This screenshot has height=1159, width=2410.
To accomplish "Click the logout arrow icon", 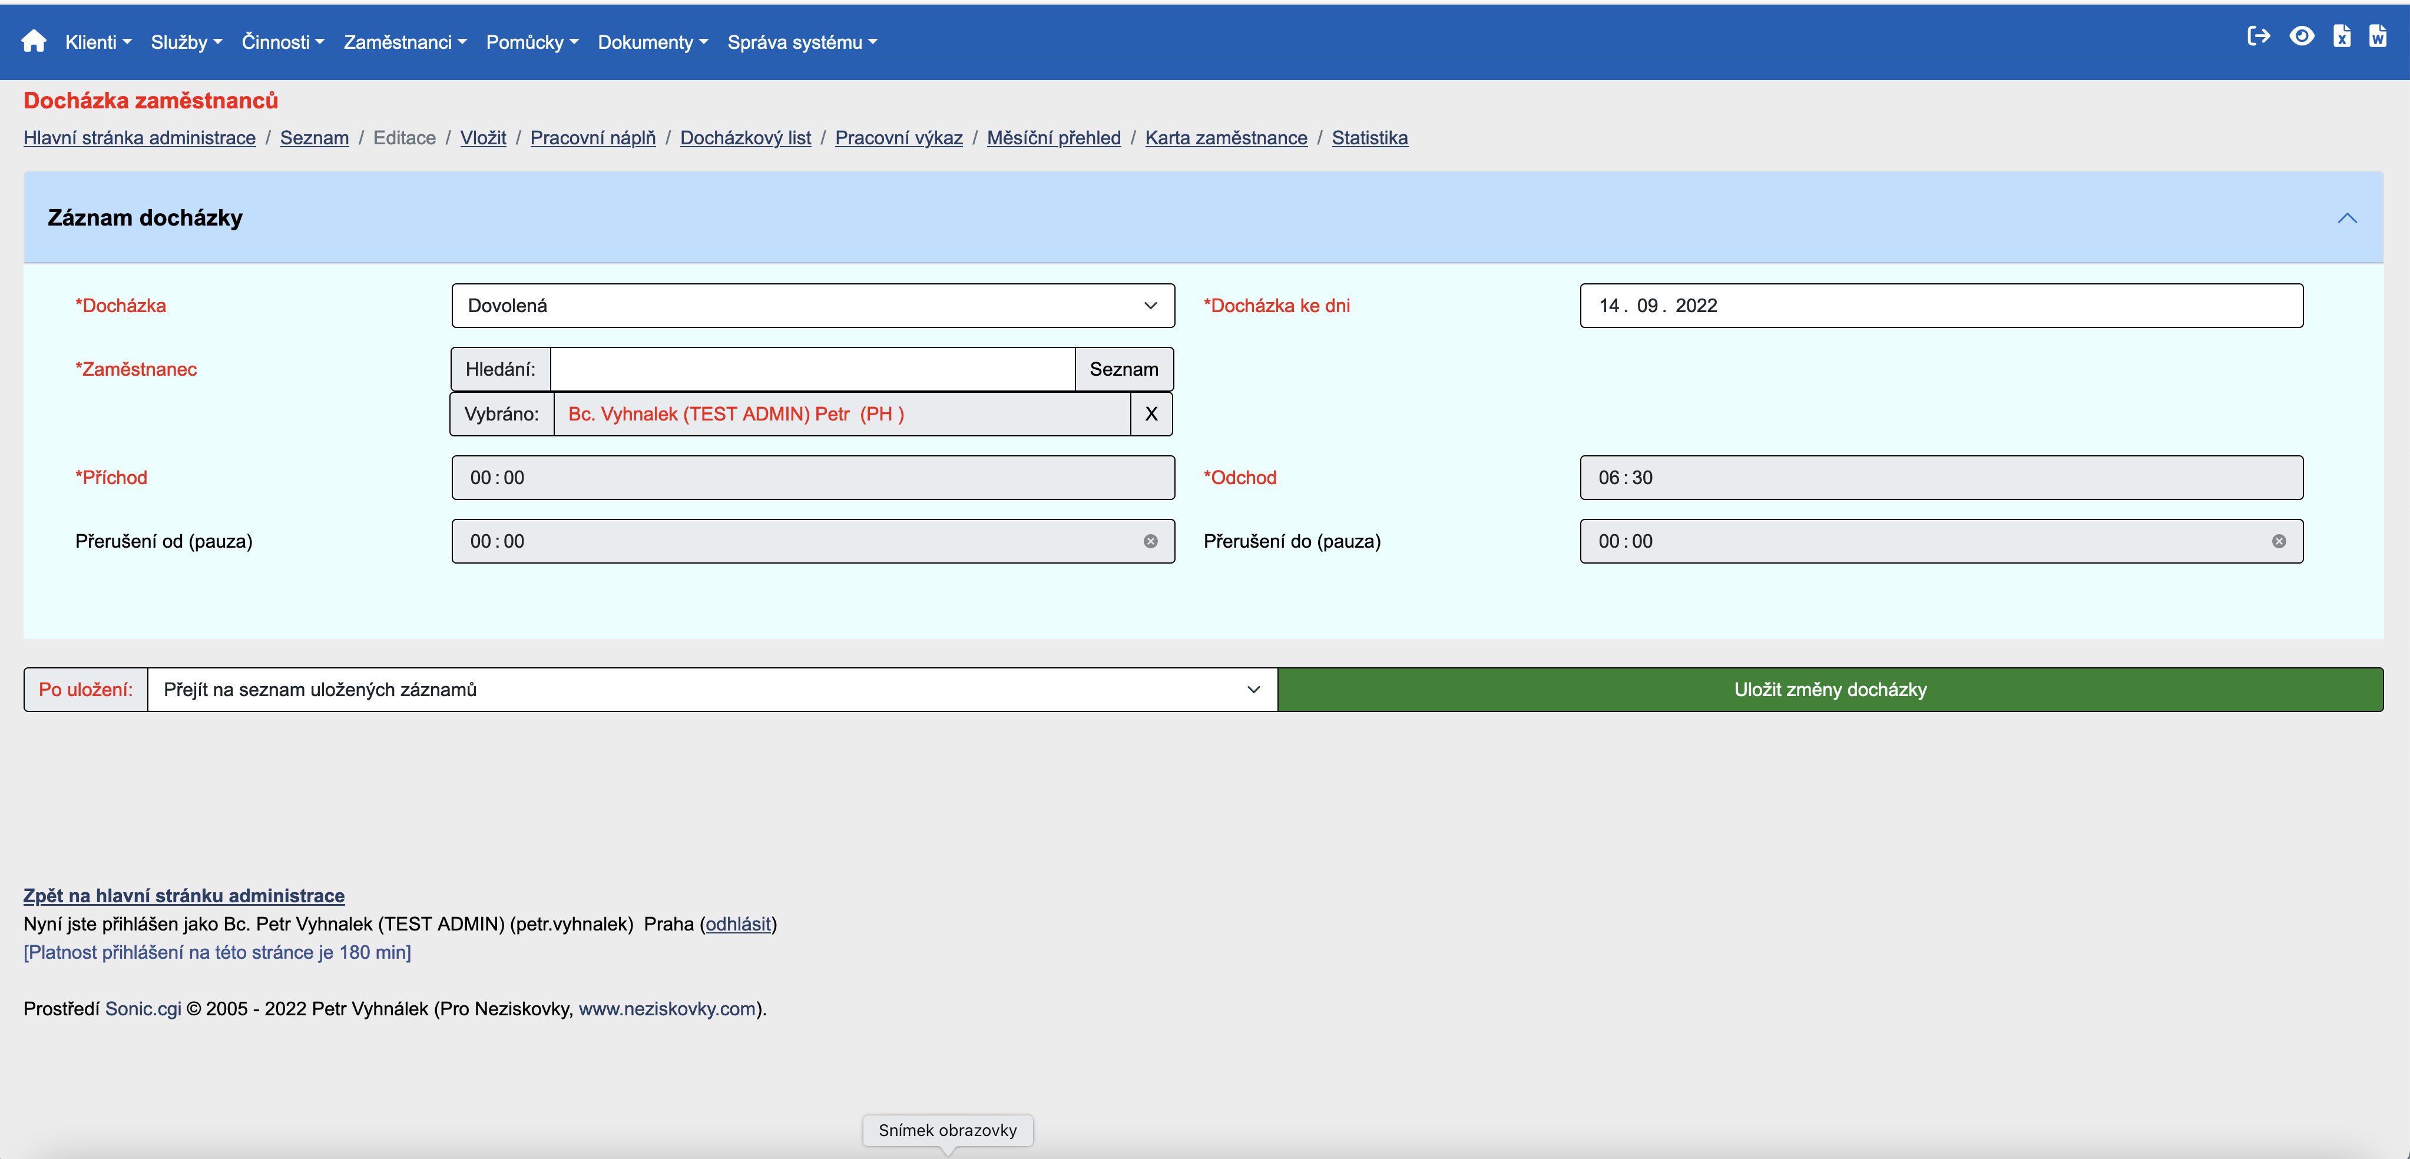I will pos(2259,37).
